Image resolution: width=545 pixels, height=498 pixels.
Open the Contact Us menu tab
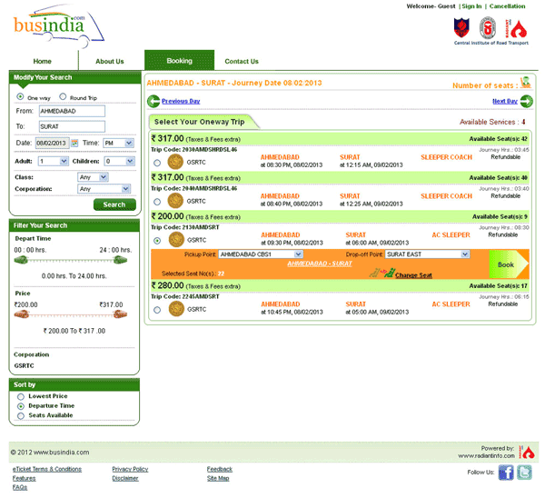click(x=242, y=61)
